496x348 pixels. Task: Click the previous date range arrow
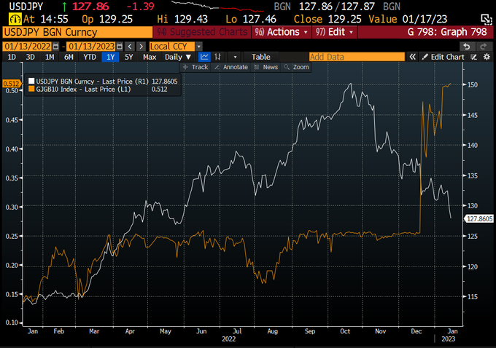[130, 47]
